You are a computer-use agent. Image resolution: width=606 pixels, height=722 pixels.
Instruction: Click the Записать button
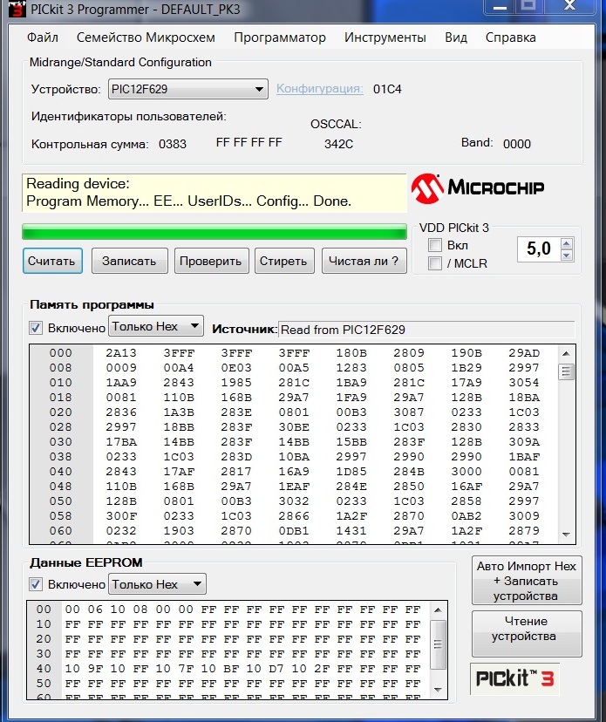pyautogui.click(x=129, y=261)
